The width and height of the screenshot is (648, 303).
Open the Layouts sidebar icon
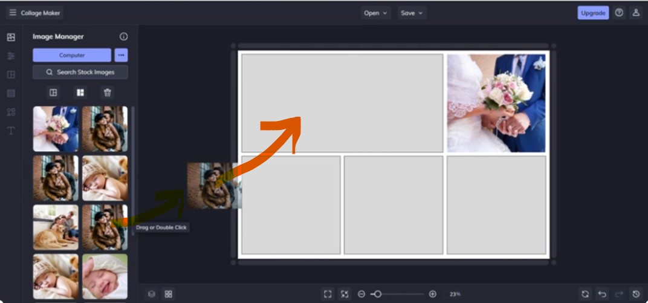(11, 74)
